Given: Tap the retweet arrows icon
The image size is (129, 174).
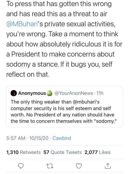Looking at the screenshot, I should pos(50,166).
